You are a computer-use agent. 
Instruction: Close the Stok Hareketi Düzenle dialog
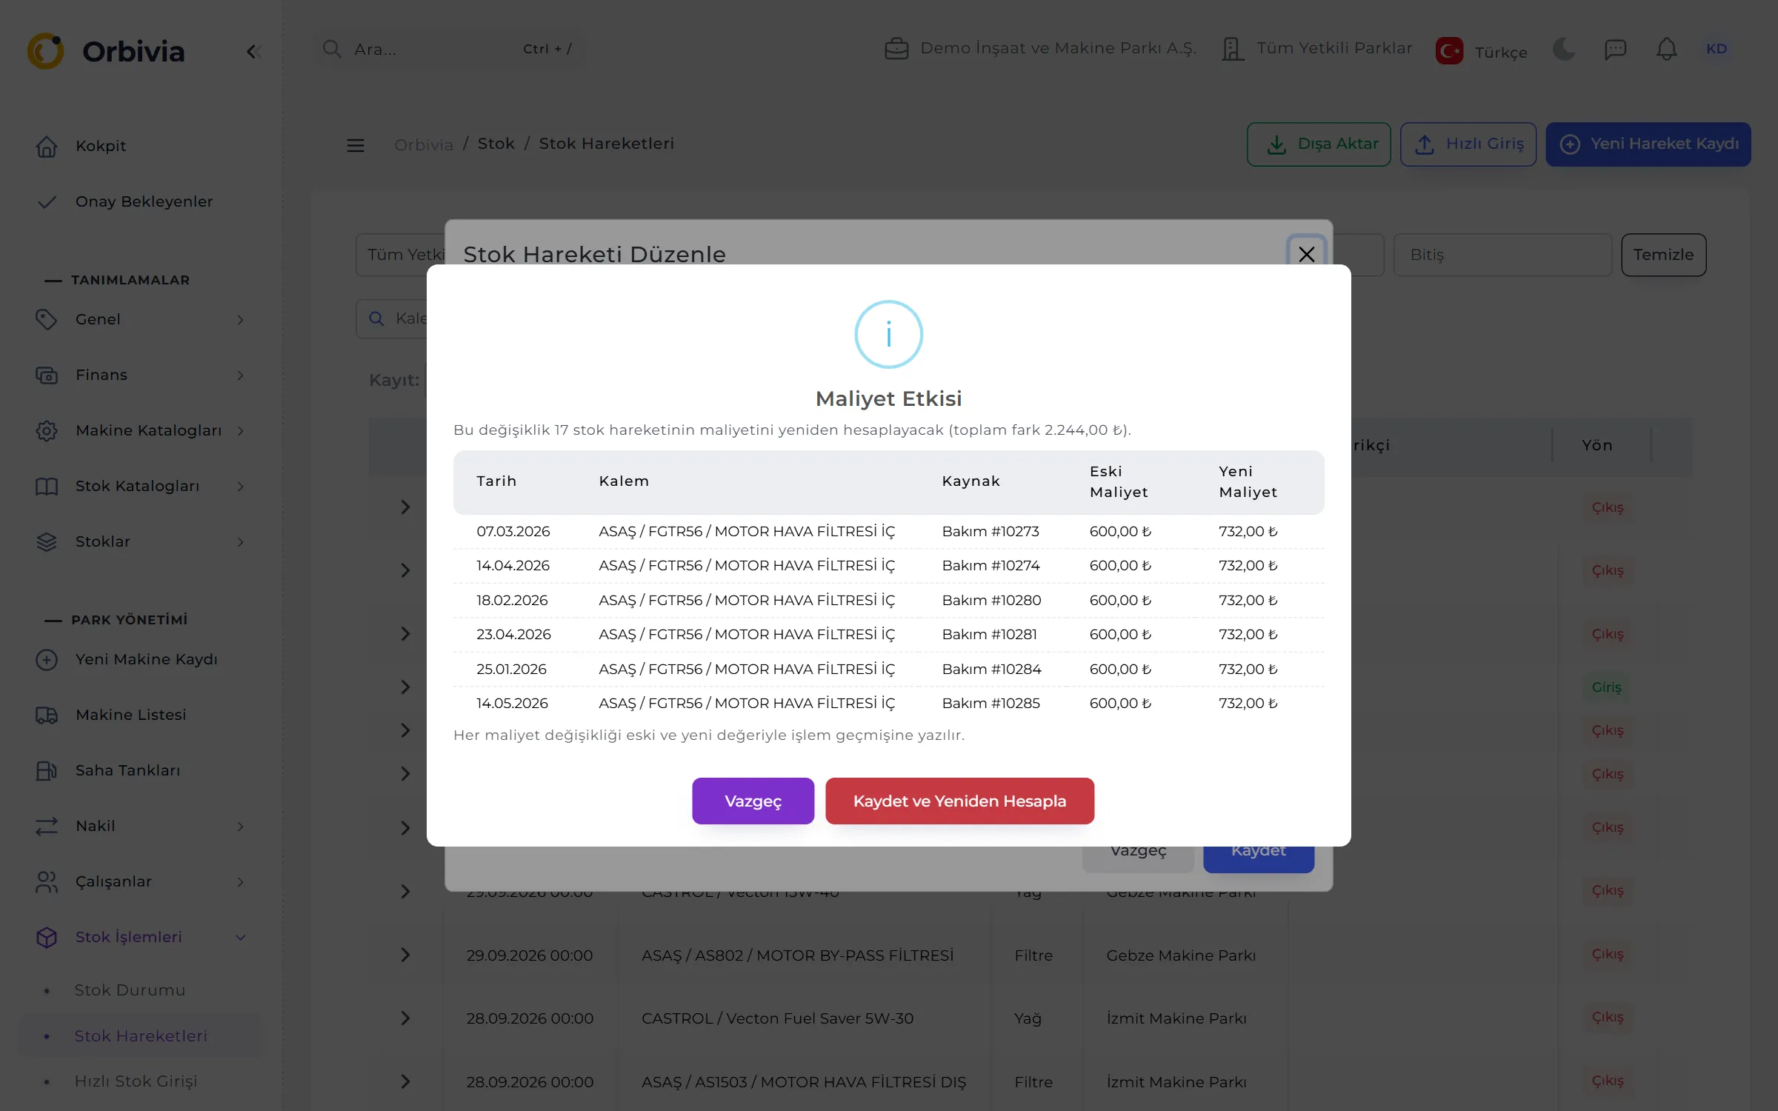(1306, 254)
